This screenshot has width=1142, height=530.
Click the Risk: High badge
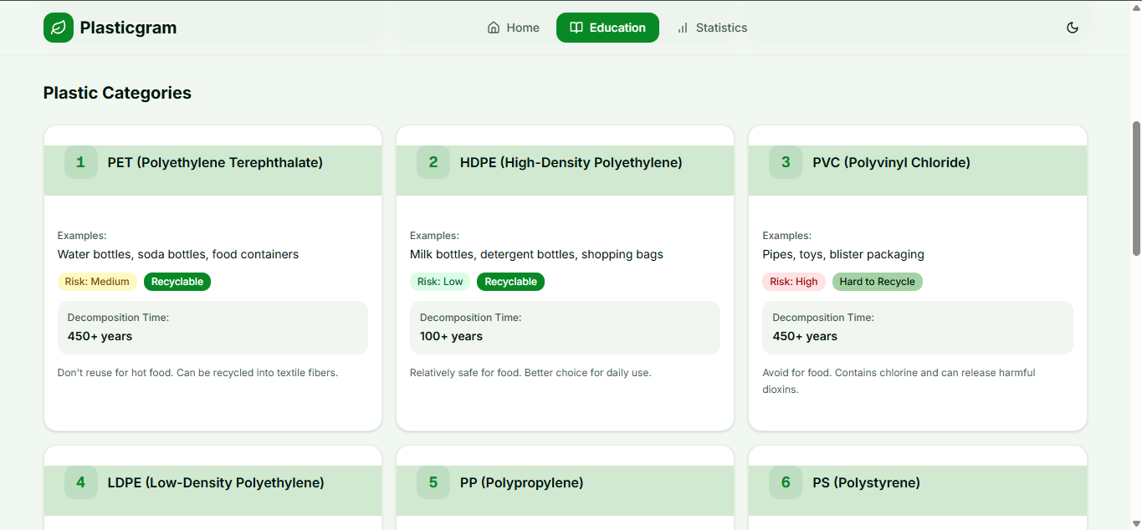794,282
